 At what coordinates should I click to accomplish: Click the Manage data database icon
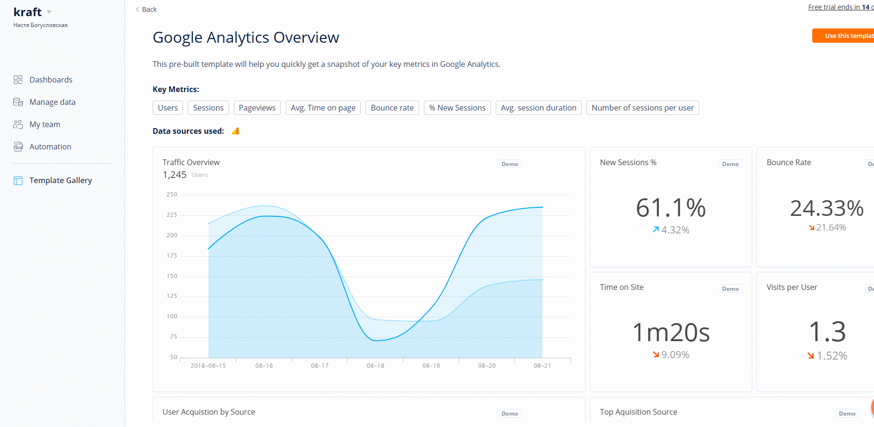click(18, 102)
